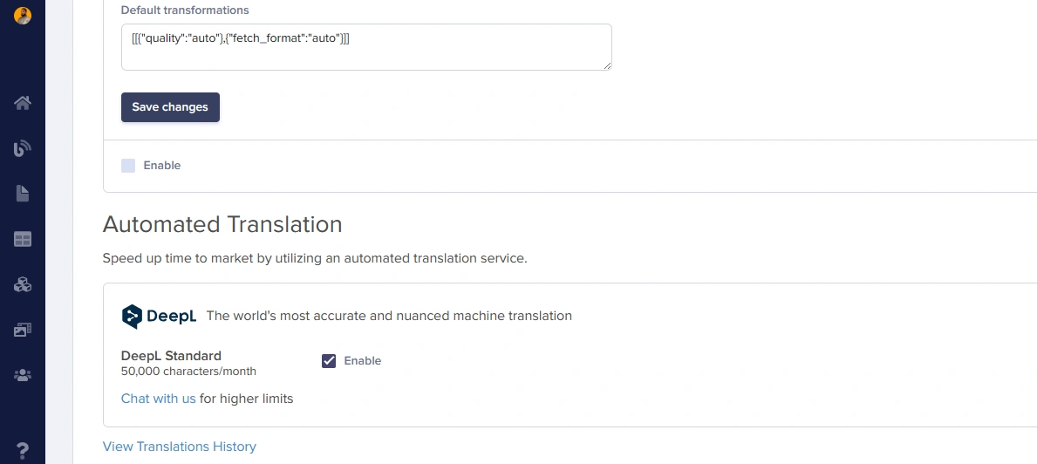Screen dimensions: 1037x464
Task: Click the DeepL Standard plan name
Action: [x=171, y=356]
